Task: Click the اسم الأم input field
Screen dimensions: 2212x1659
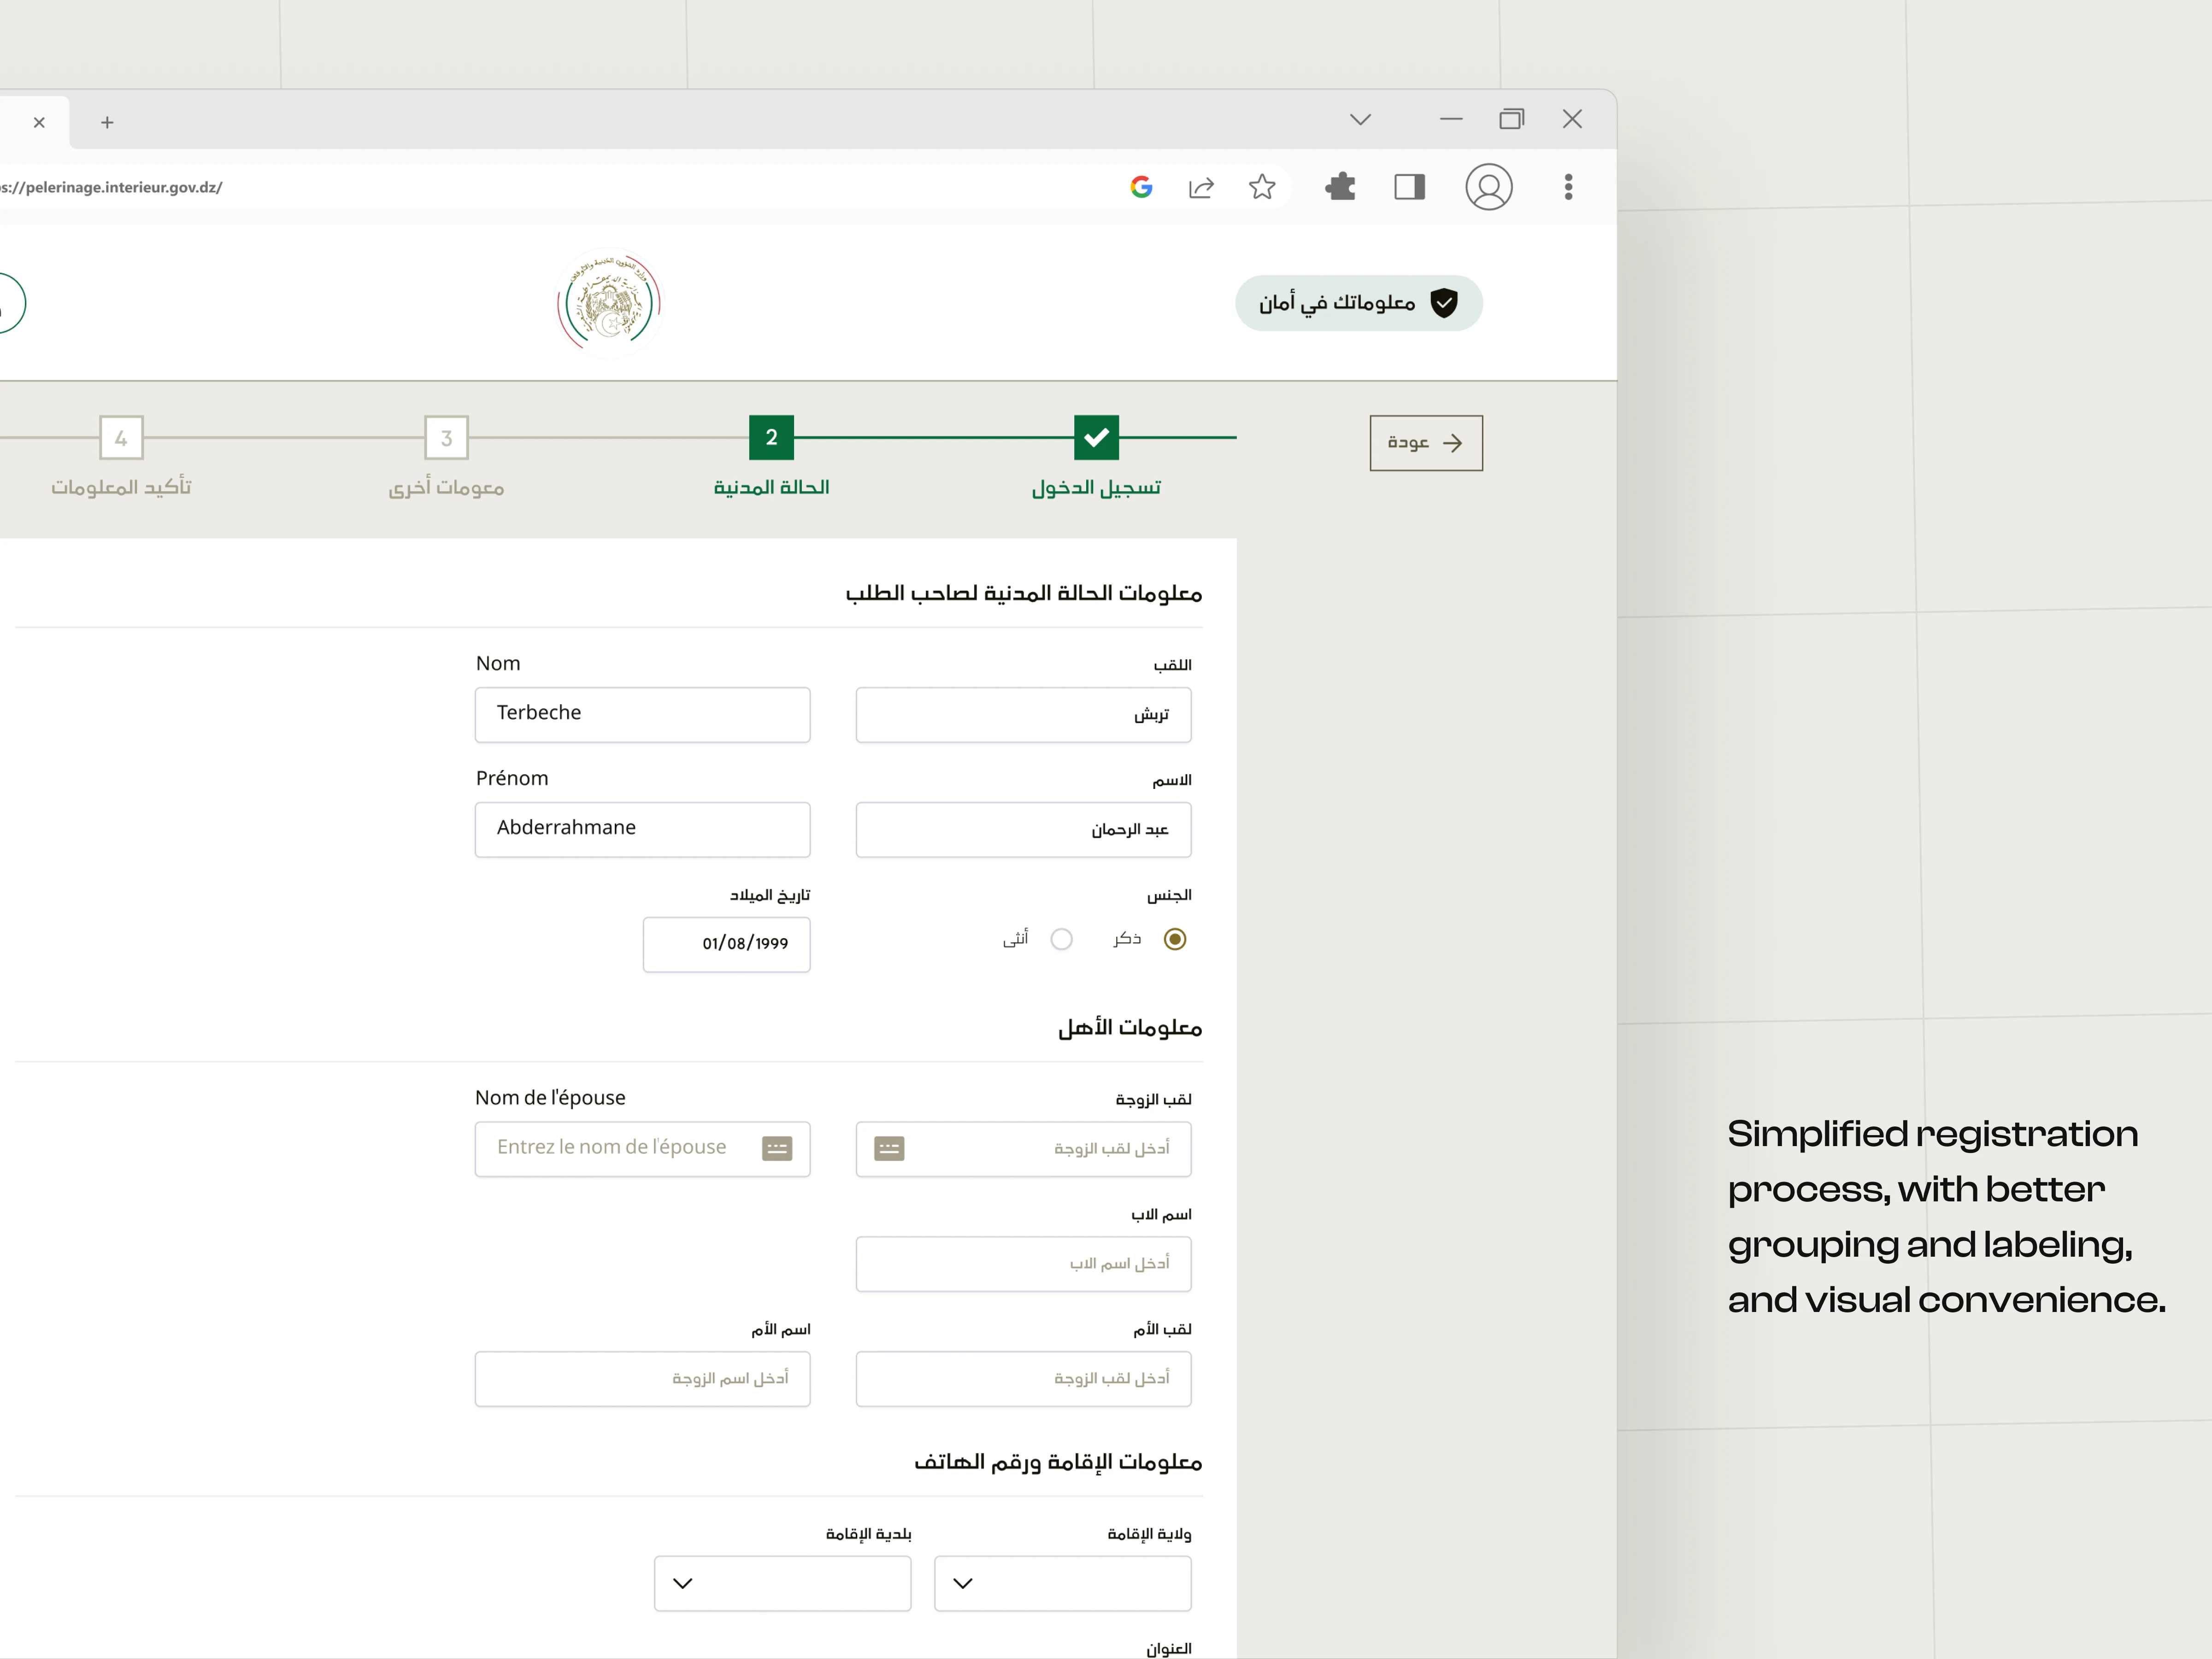Action: tap(642, 1379)
